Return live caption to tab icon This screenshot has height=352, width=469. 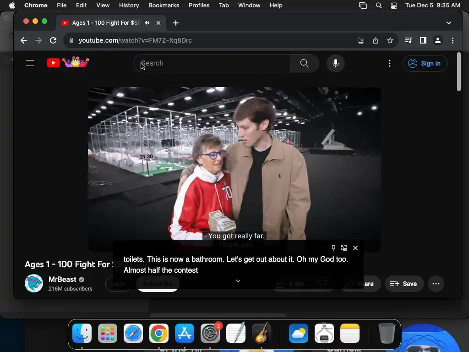tap(344, 248)
